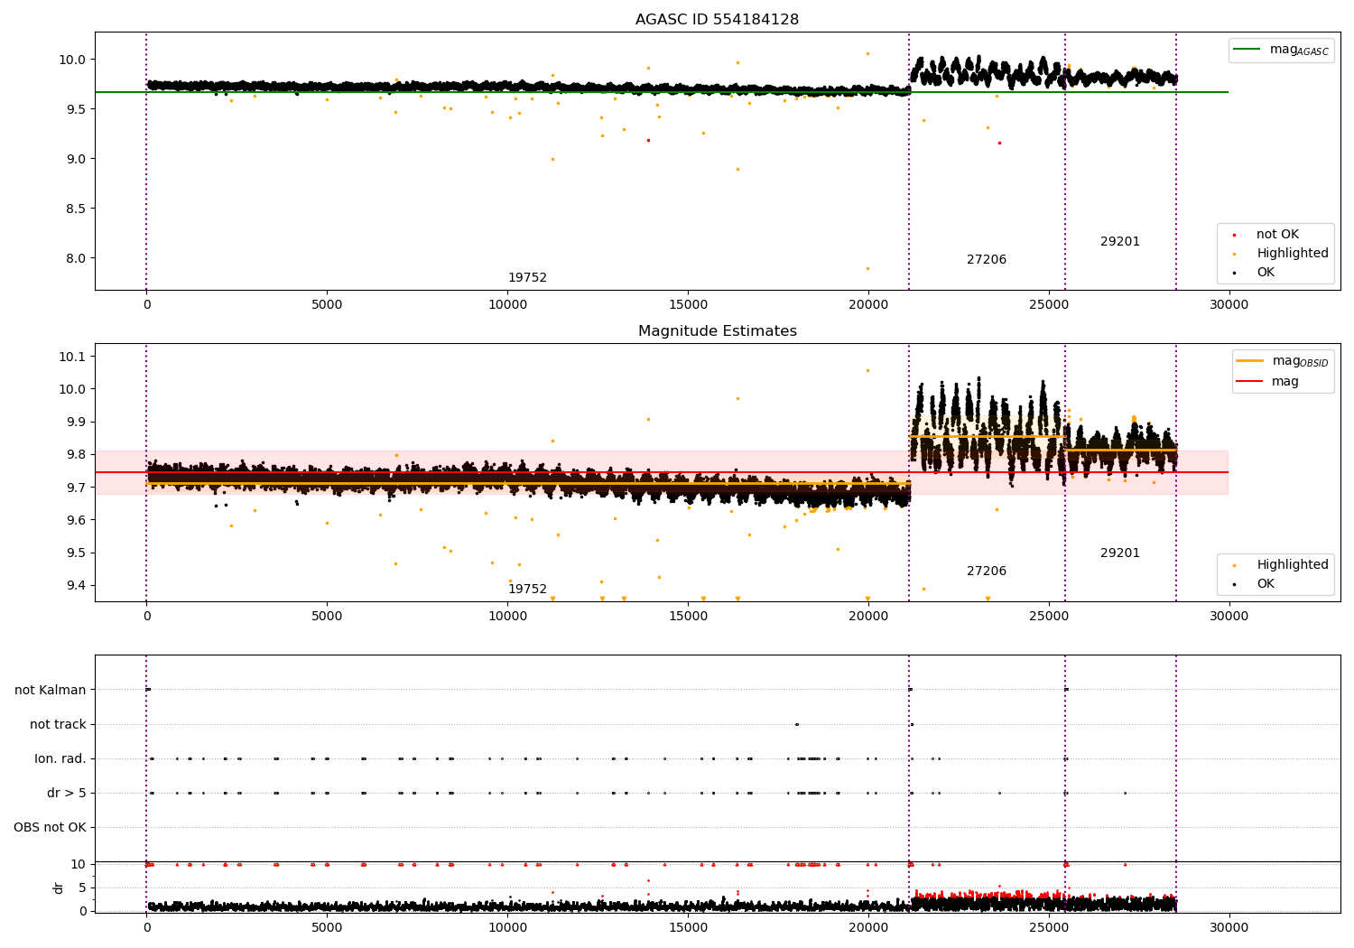Click the 20000 x-axis tick of the bottom plot

click(x=868, y=927)
